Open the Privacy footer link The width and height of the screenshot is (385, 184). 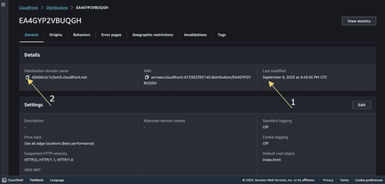tap(328, 180)
